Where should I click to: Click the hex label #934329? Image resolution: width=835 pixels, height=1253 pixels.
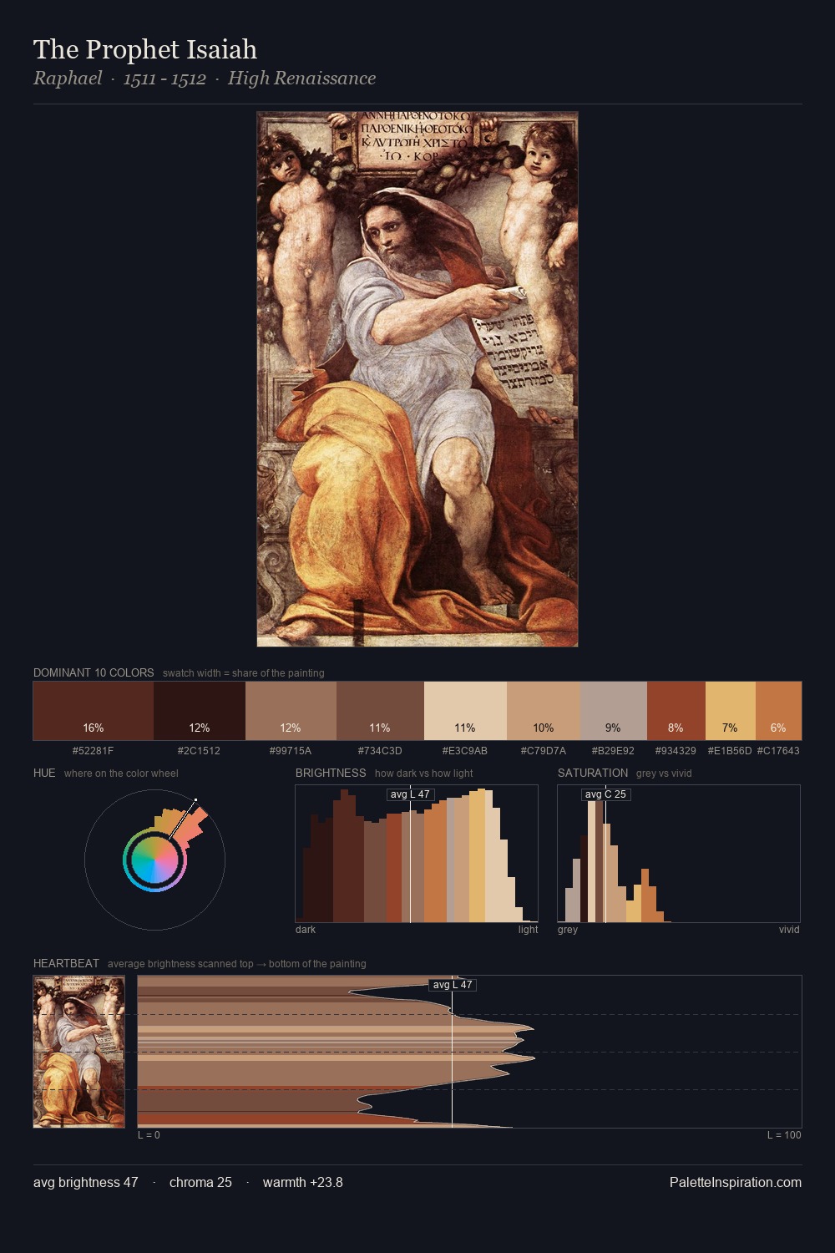click(x=676, y=751)
